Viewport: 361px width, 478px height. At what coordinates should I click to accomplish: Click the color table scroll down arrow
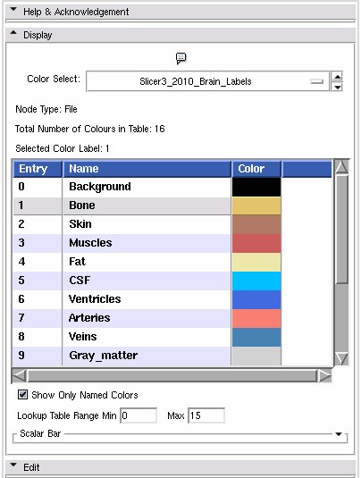(341, 358)
